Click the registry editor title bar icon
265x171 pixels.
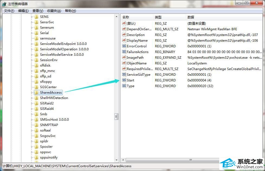click(4, 4)
